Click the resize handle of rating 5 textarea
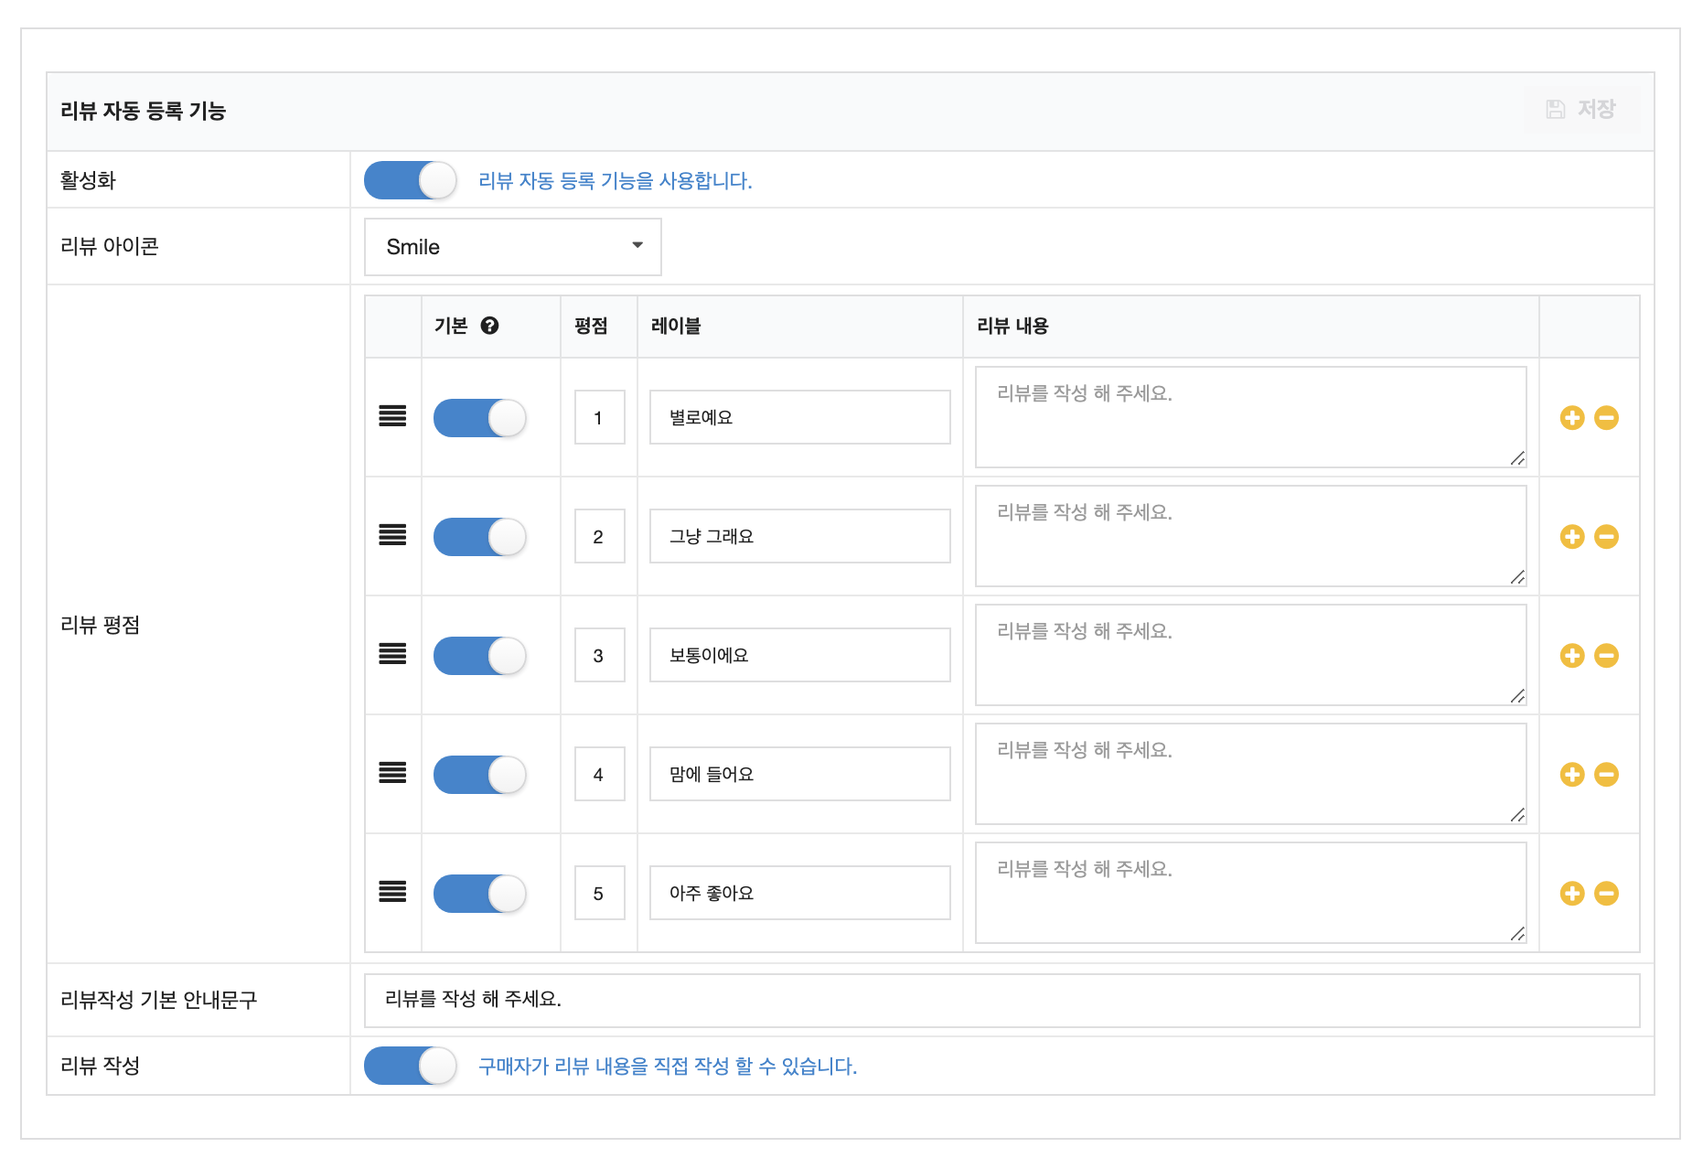Screen dimensions: 1703x1169 (1517, 934)
